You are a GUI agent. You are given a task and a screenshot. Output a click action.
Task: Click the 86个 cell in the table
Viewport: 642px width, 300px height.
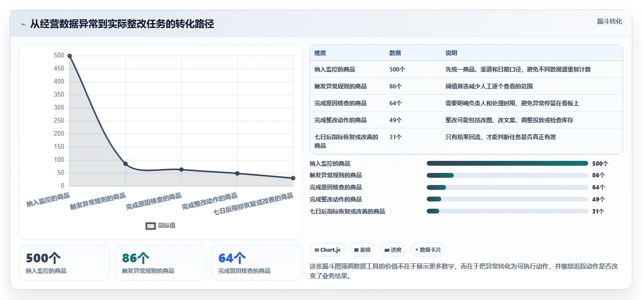[395, 86]
